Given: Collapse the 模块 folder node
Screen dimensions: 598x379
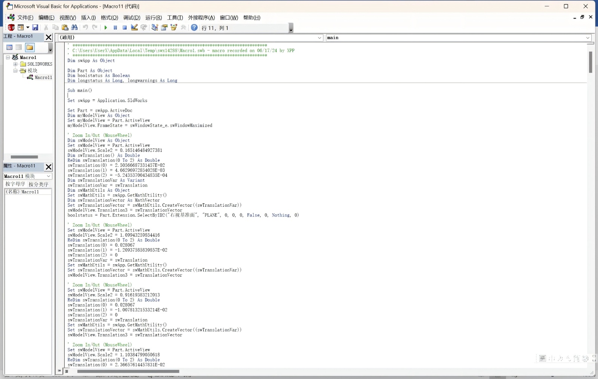Looking at the screenshot, I should tap(15, 71).
